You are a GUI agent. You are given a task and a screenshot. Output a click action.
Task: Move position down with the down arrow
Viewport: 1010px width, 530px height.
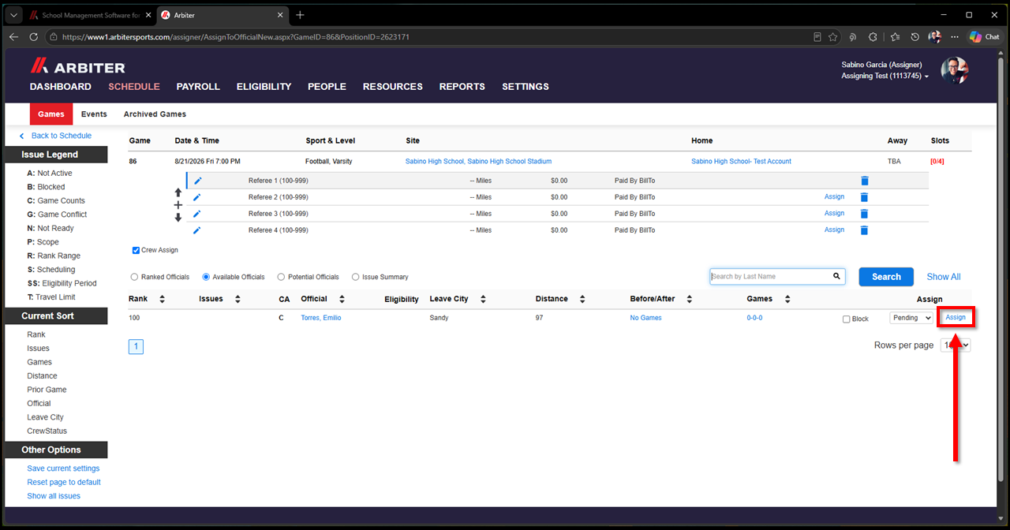pyautogui.click(x=178, y=218)
